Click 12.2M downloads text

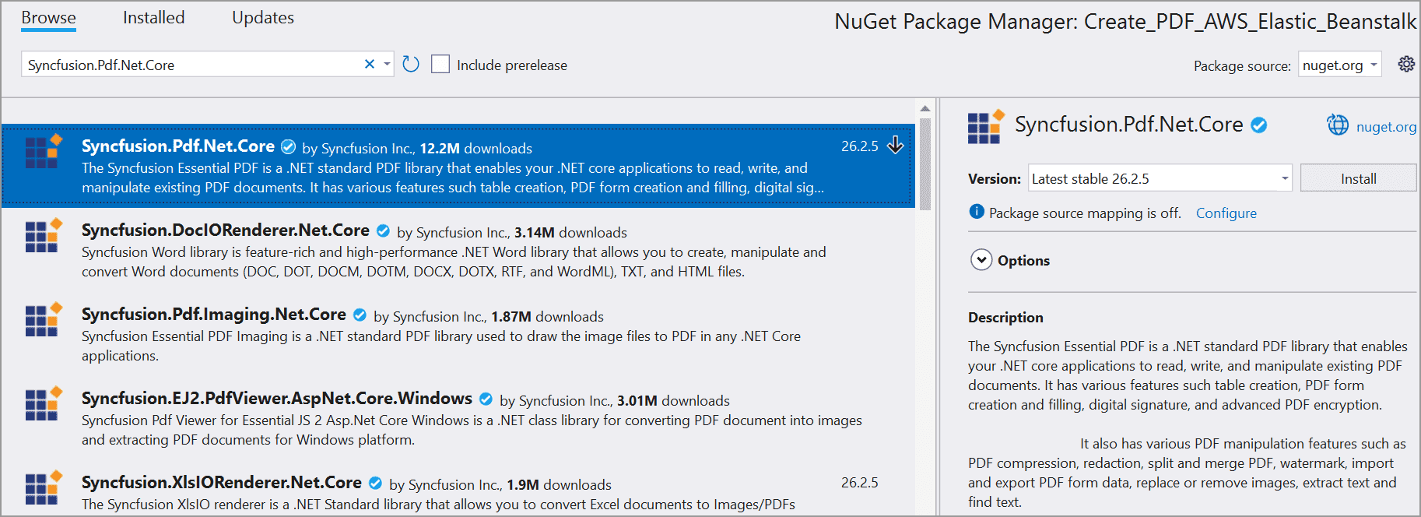[476, 148]
